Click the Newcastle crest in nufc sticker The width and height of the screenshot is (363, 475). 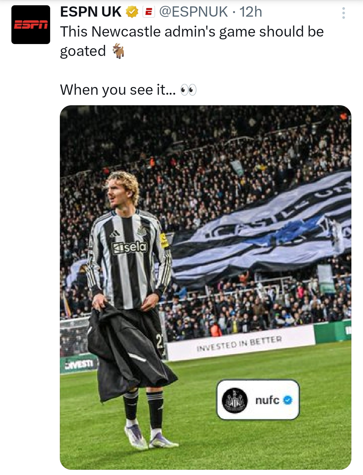point(235,400)
